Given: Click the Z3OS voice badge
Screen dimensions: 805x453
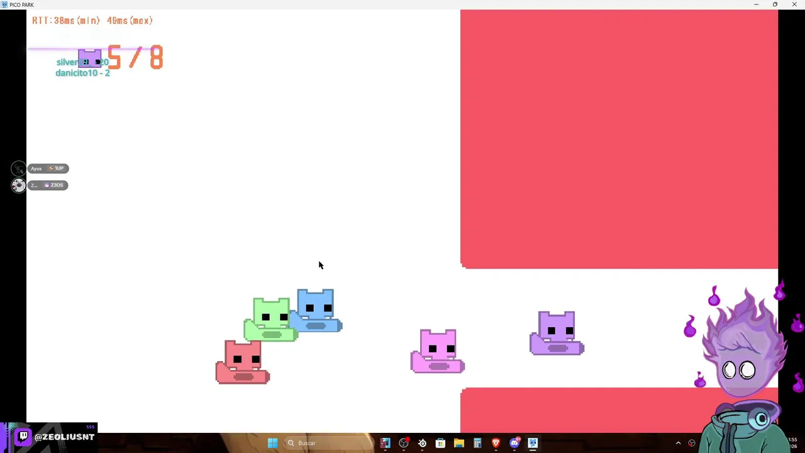Looking at the screenshot, I should 48,185.
